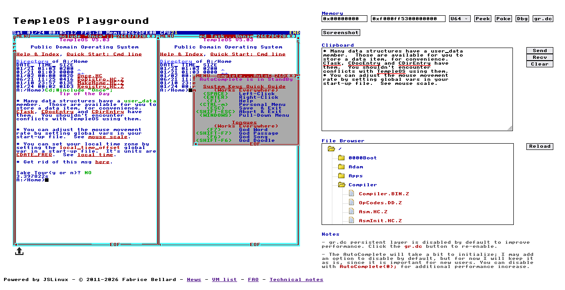Screen dimensions: 565x290
Task: Open Registry.HC.Z in left terminal listing
Action: (x=101, y=87)
